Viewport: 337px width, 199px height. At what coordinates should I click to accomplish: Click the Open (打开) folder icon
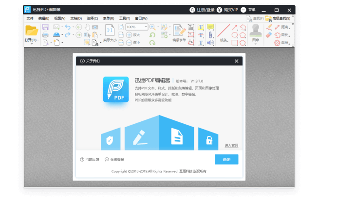point(32,31)
